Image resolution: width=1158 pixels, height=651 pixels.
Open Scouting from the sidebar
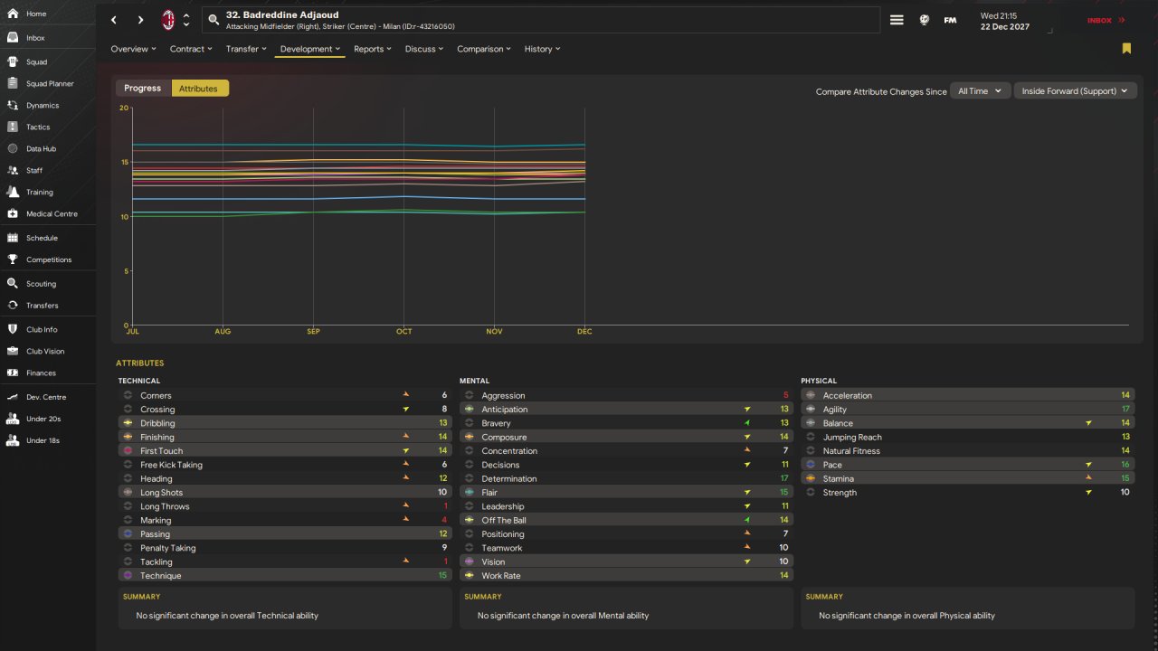pyautogui.click(x=41, y=284)
